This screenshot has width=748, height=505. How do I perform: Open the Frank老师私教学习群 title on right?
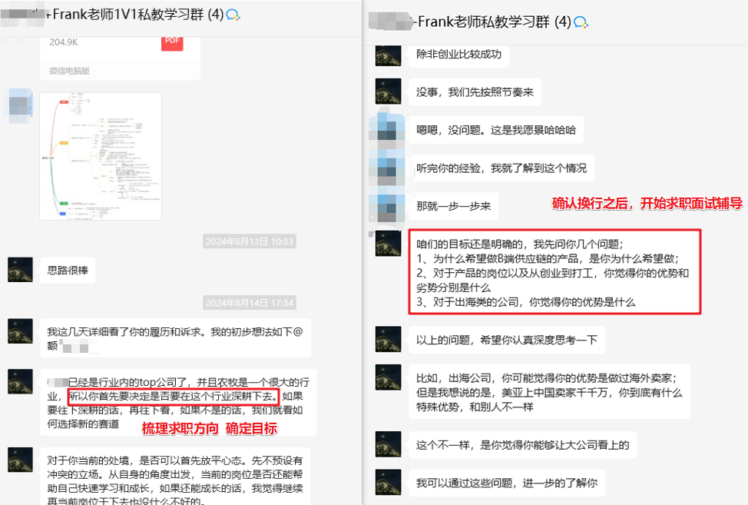point(495,22)
